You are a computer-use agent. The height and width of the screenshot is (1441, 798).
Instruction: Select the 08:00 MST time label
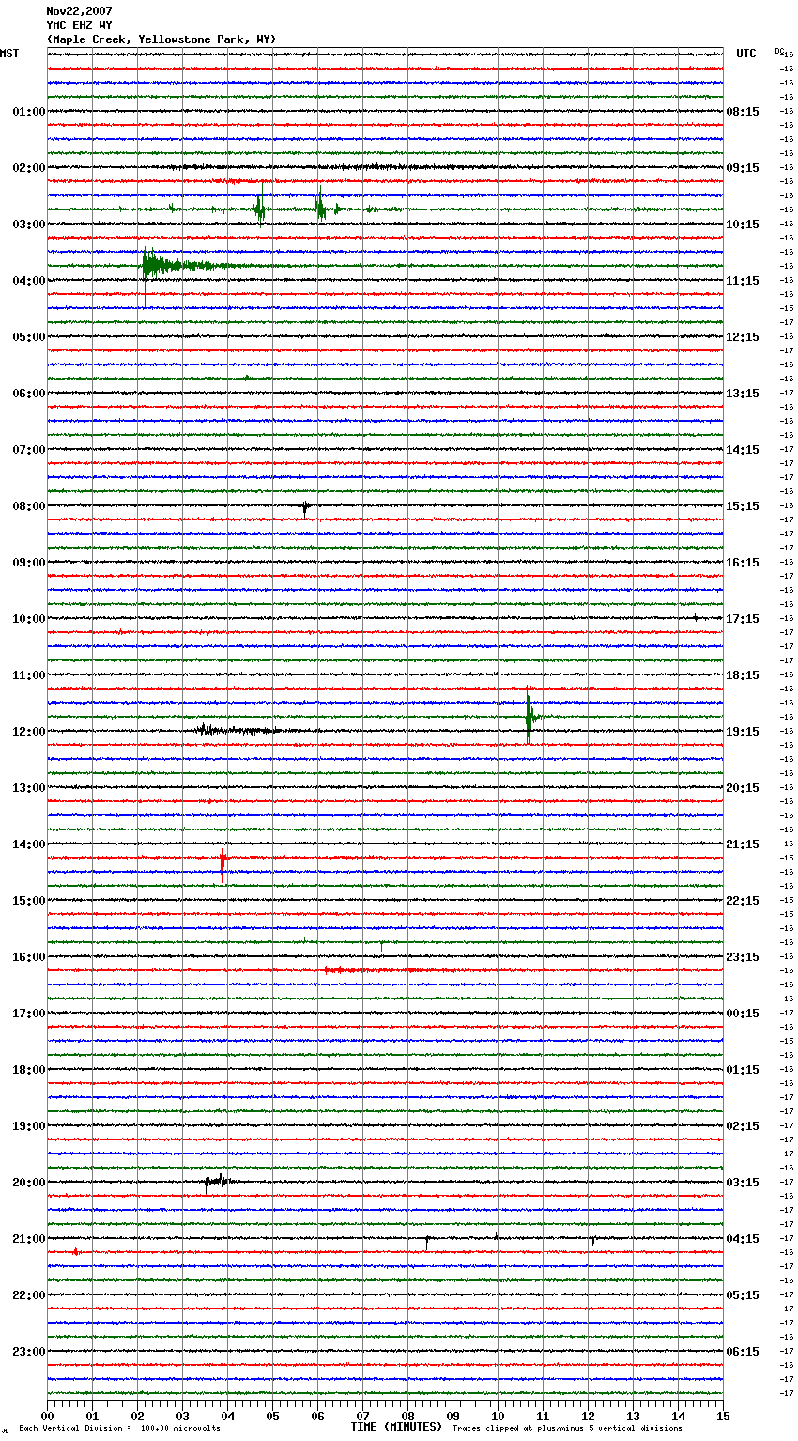[x=29, y=506]
